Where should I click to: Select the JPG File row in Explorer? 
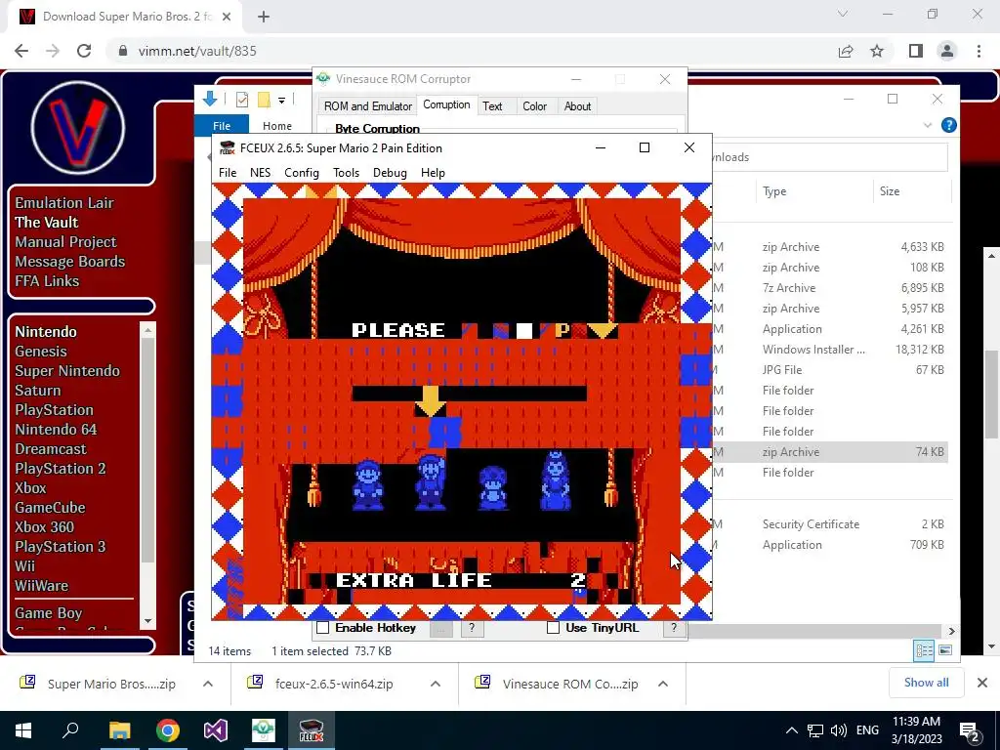pos(829,370)
